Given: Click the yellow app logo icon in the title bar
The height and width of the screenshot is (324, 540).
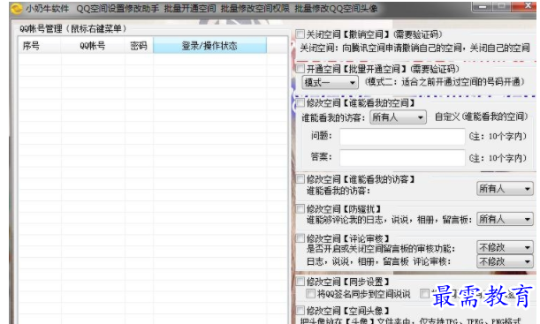Looking at the screenshot, I should (x=17, y=8).
